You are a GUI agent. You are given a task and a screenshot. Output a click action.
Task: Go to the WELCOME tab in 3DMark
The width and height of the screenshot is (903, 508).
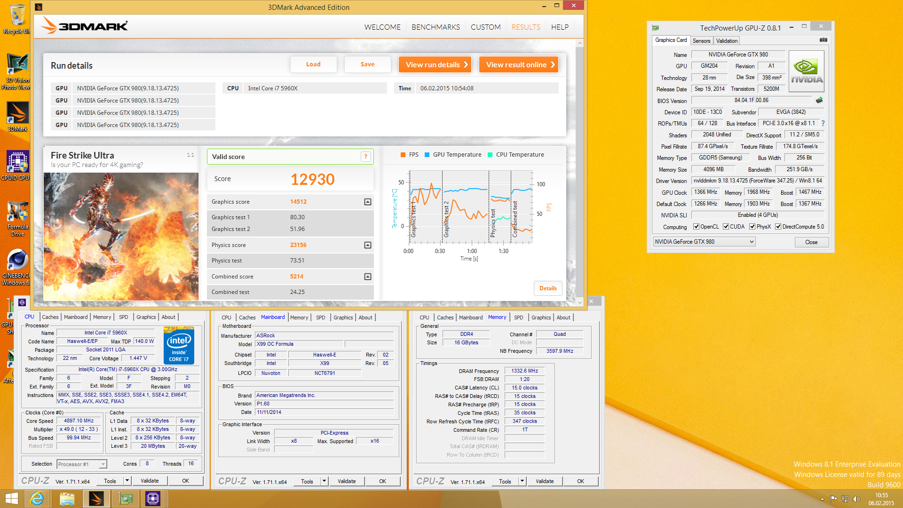click(x=382, y=27)
